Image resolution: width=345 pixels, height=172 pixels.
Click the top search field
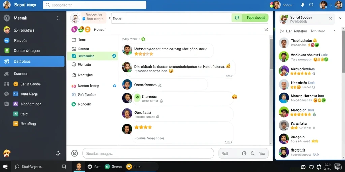(x=95, y=5)
